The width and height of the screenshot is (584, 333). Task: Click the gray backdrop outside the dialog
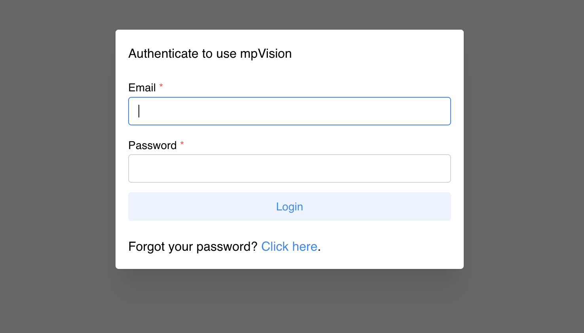(55, 166)
